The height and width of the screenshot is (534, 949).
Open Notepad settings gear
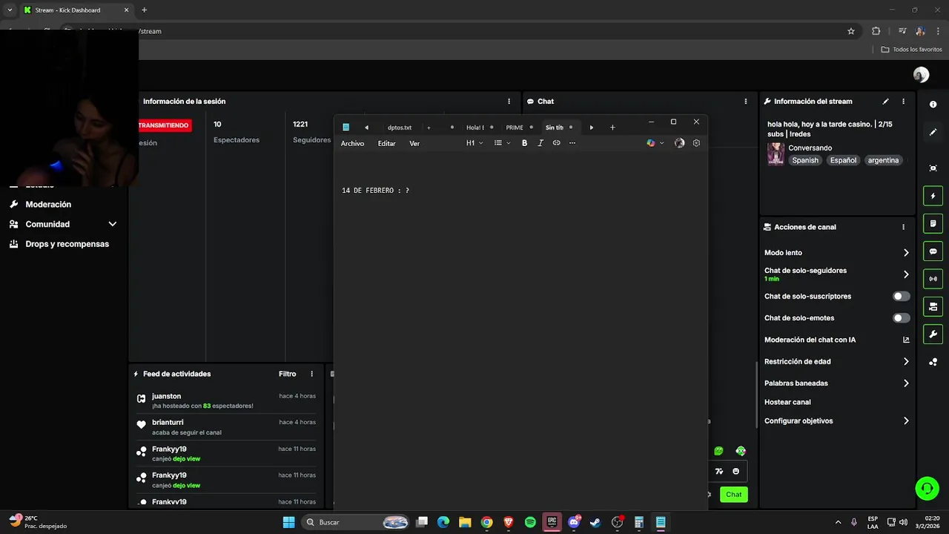pos(696,143)
